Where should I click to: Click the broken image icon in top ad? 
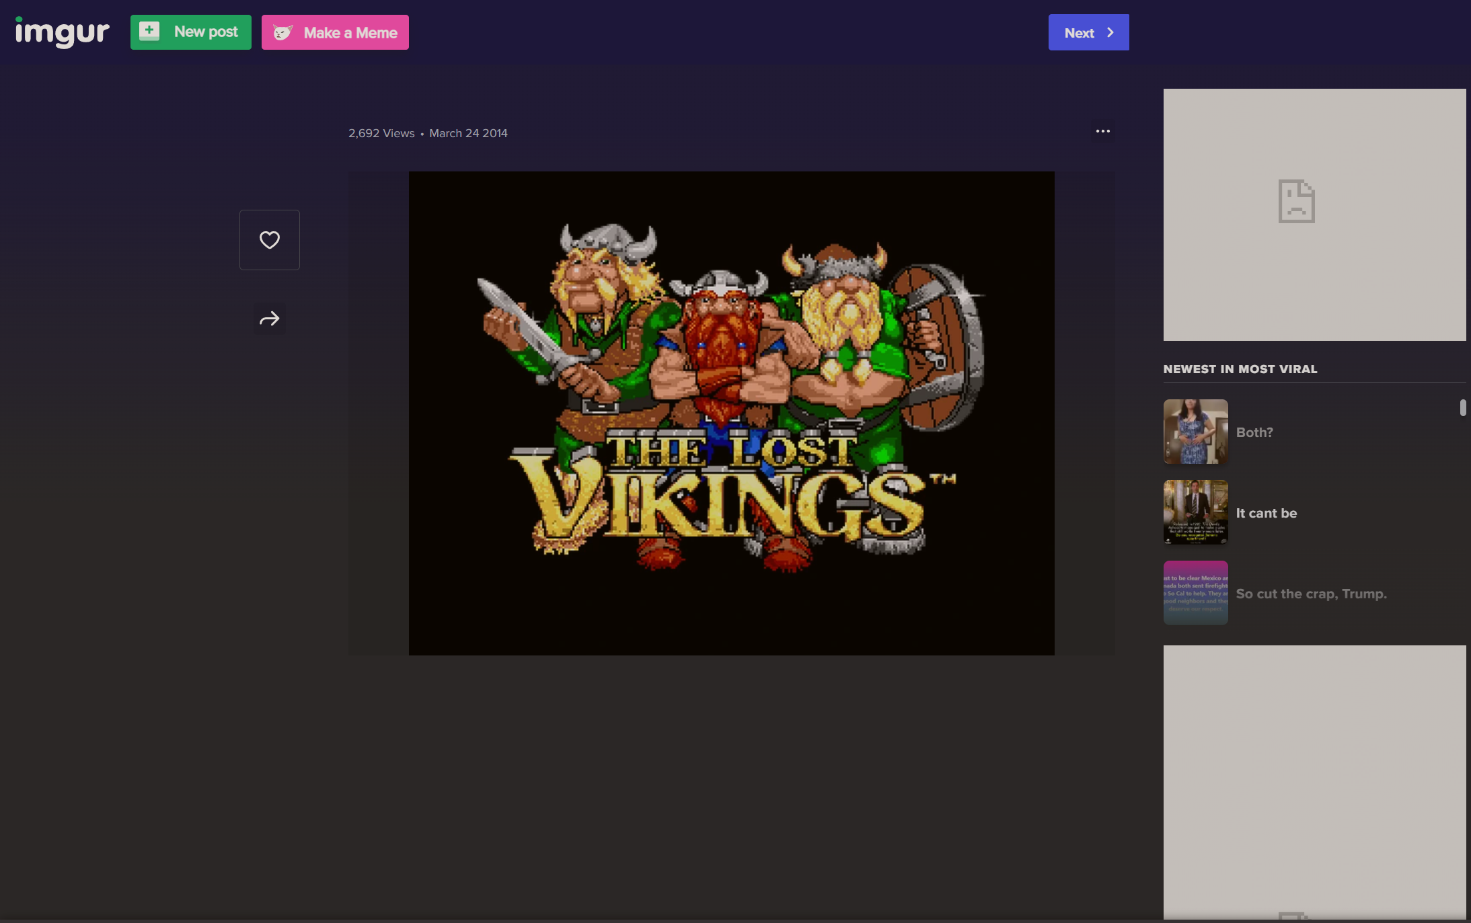pos(1296,201)
